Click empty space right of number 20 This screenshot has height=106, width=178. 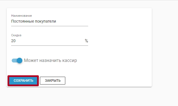[50, 41]
